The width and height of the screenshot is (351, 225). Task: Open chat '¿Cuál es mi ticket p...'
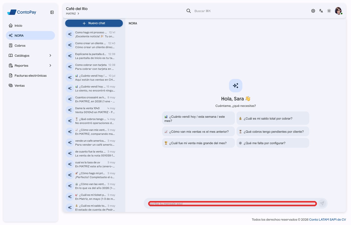[x=94, y=197]
